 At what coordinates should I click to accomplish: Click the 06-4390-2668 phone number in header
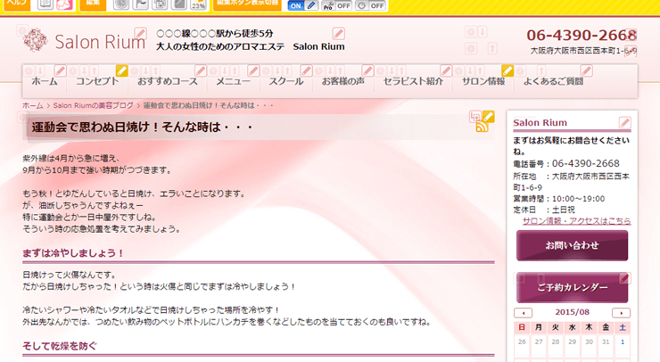pyautogui.click(x=582, y=35)
